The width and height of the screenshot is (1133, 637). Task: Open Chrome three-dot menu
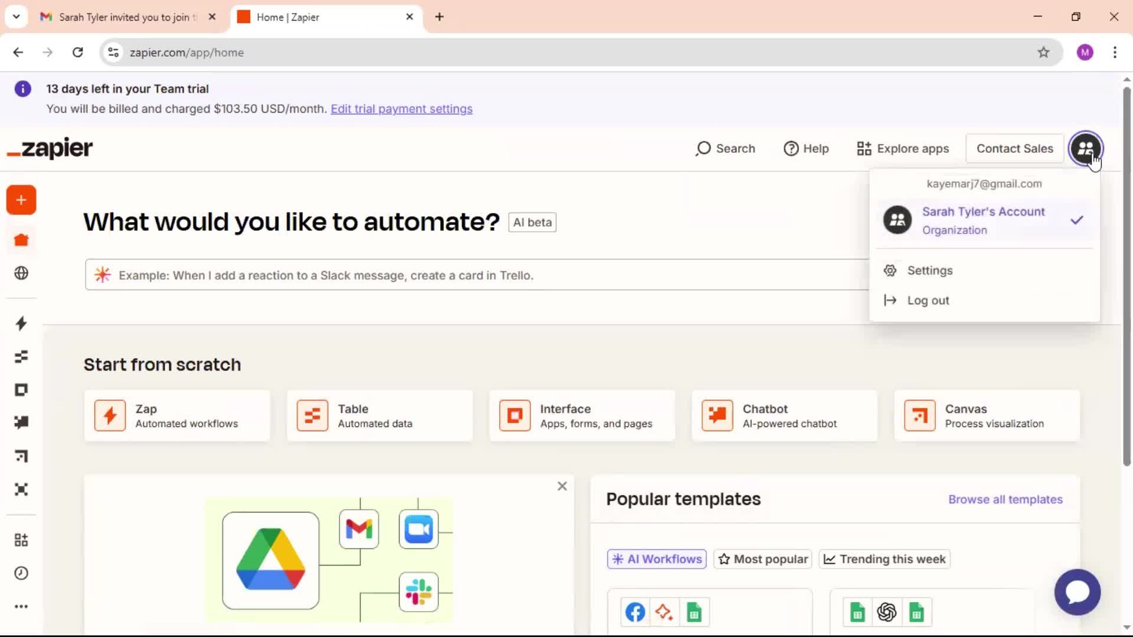[x=1115, y=52]
